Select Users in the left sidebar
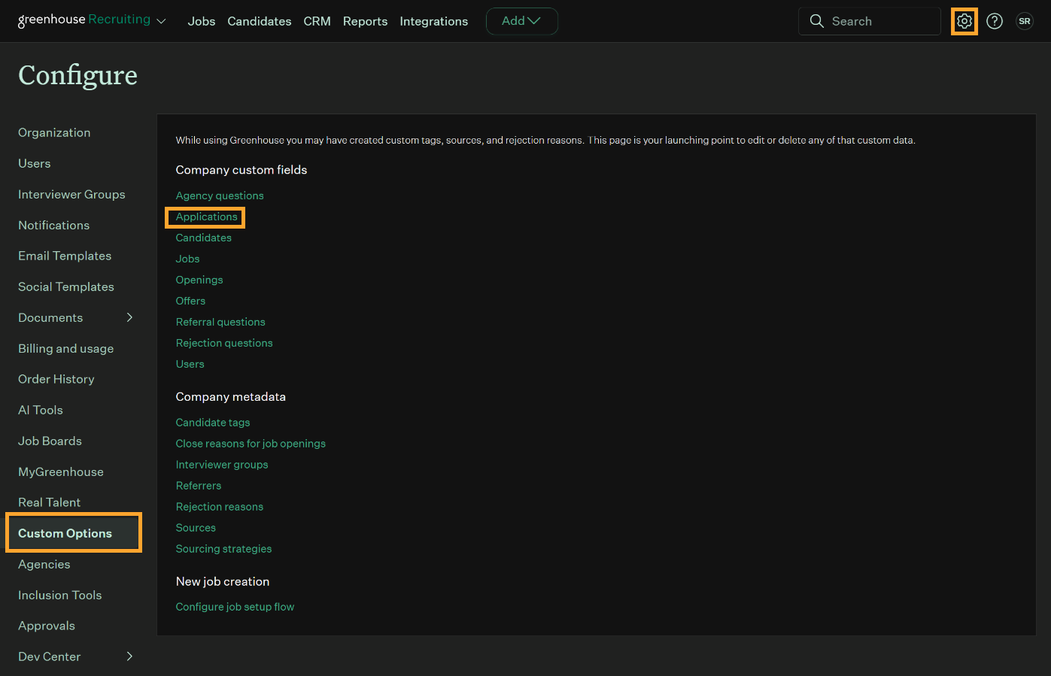The width and height of the screenshot is (1051, 676). [x=35, y=163]
